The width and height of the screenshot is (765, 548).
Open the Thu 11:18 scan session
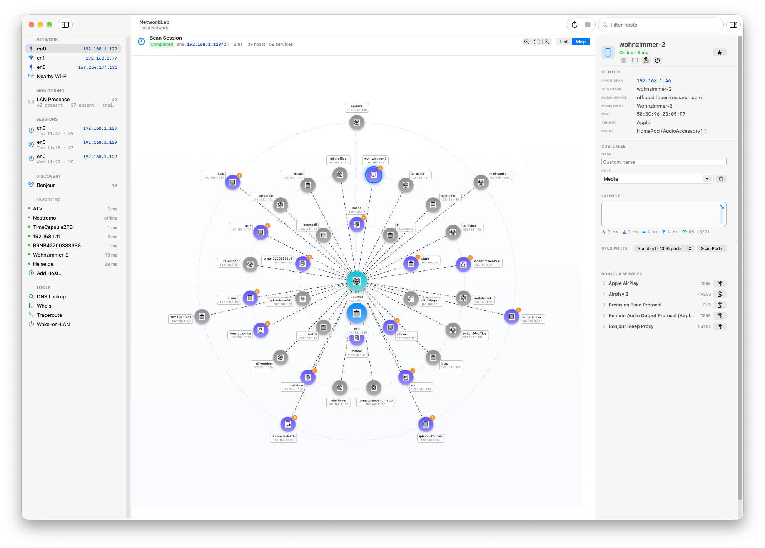[73, 145]
